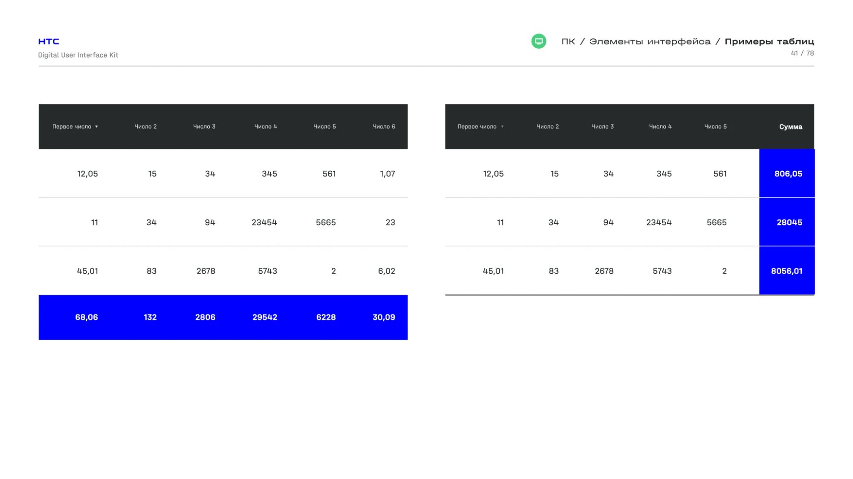Select cell 23 in Число 6 column

(390, 222)
